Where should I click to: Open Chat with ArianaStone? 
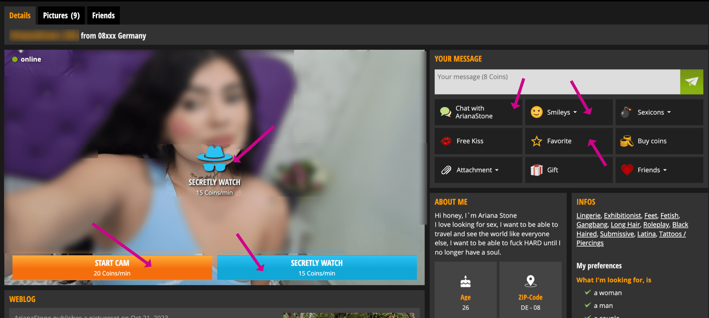478,112
